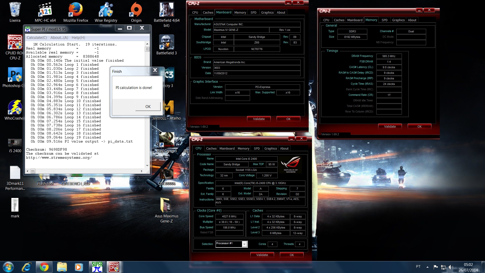Viewport: 485px width, 273px height.
Task: Open the i5 2400 desktop file
Action: (15, 145)
